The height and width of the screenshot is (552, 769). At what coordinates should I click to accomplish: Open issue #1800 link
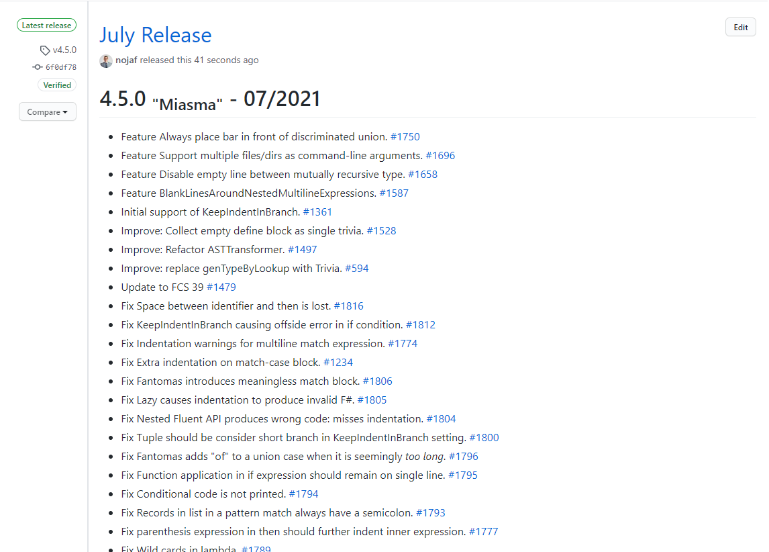tap(484, 438)
